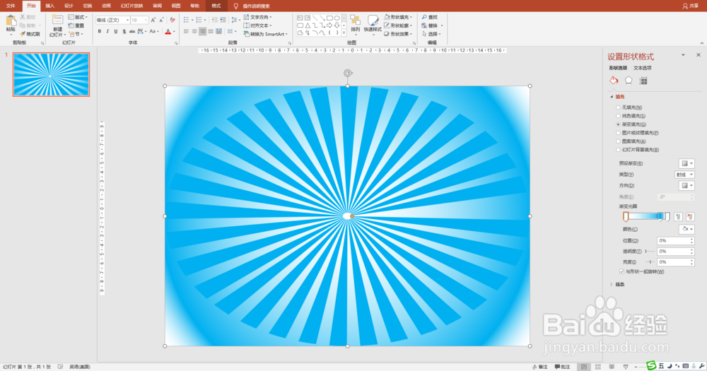Screen dimensions: 707x371
Task: Toggle Underline text formatting
Action: pyautogui.click(x=115, y=32)
